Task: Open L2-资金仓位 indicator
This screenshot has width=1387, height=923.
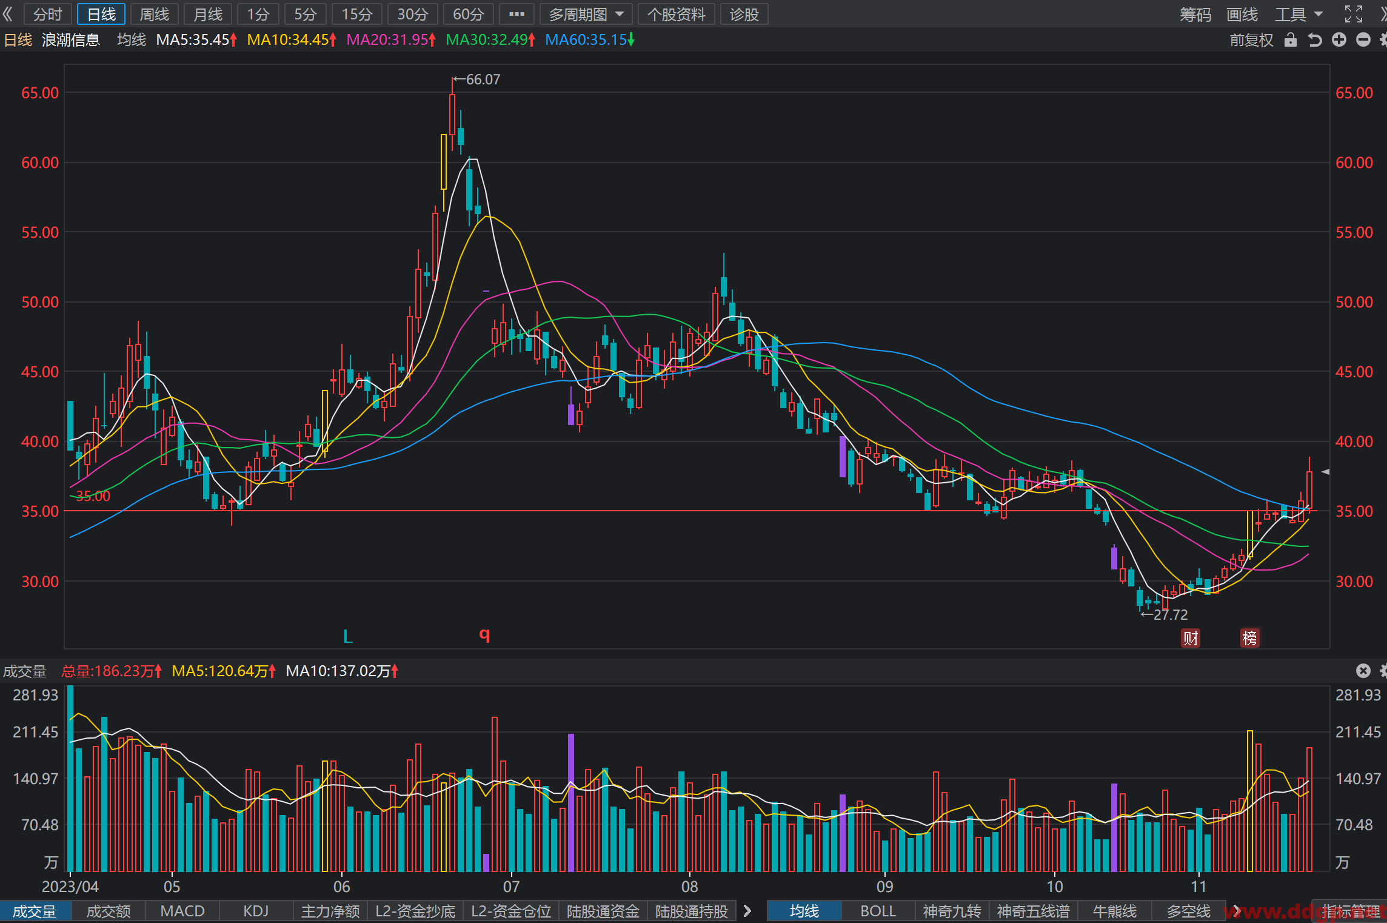Action: 511,911
